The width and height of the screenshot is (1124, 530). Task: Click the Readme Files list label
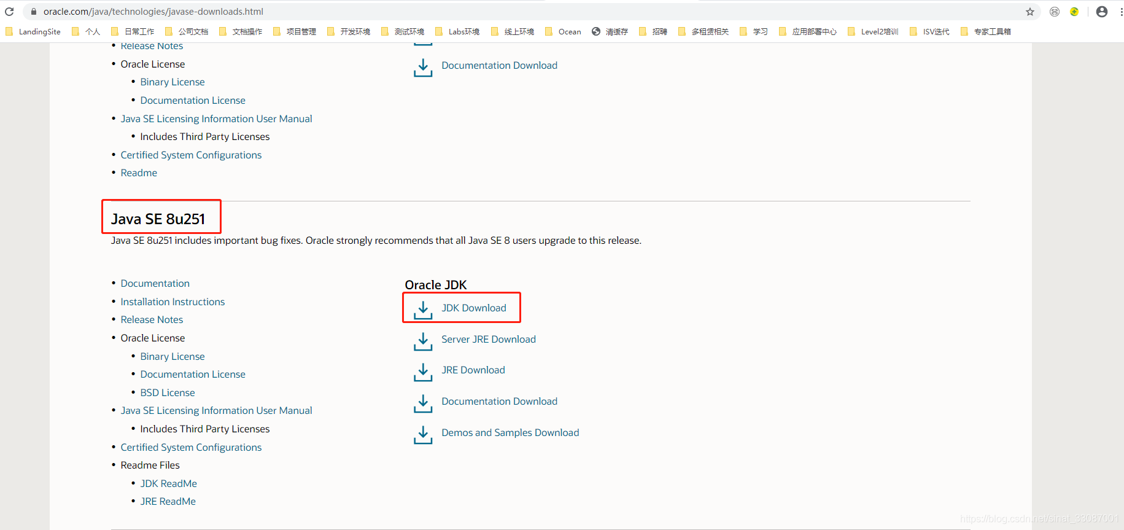(150, 466)
